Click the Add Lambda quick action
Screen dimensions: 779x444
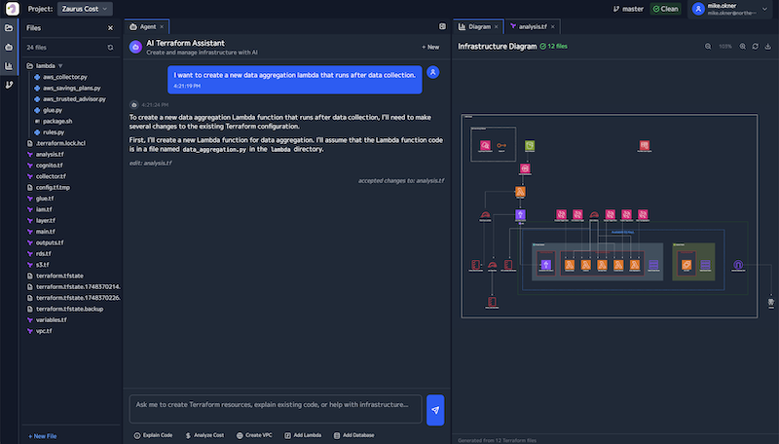pyautogui.click(x=303, y=435)
